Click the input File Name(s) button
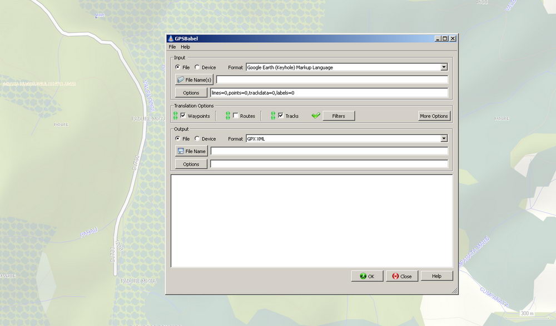Image resolution: width=556 pixels, height=326 pixels. pyautogui.click(x=194, y=80)
